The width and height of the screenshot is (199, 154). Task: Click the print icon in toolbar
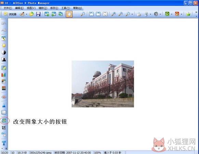pos(139,14)
